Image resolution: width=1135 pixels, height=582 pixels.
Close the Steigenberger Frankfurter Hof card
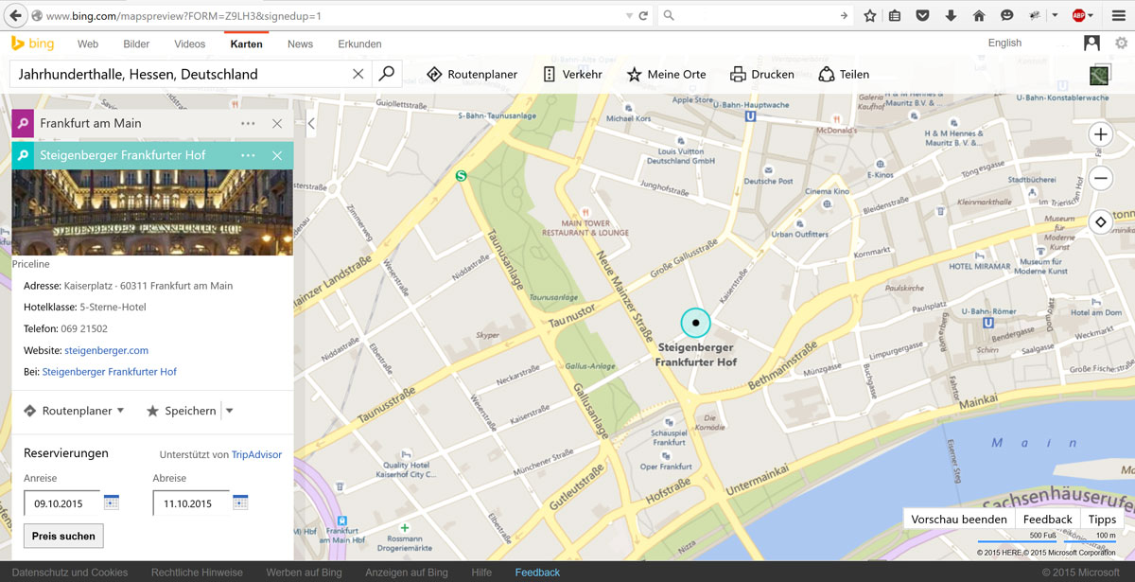(277, 155)
